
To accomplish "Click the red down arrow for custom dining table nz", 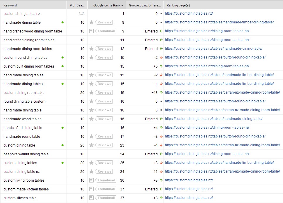I will 161,171.
